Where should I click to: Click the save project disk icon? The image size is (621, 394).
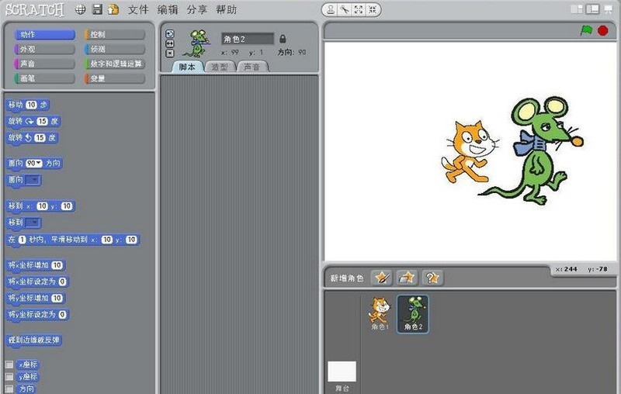click(98, 10)
